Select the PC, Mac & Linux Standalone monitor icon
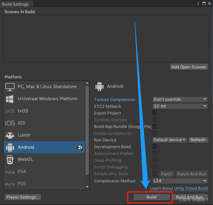Screen dimensions: 213x205 tap(10, 87)
